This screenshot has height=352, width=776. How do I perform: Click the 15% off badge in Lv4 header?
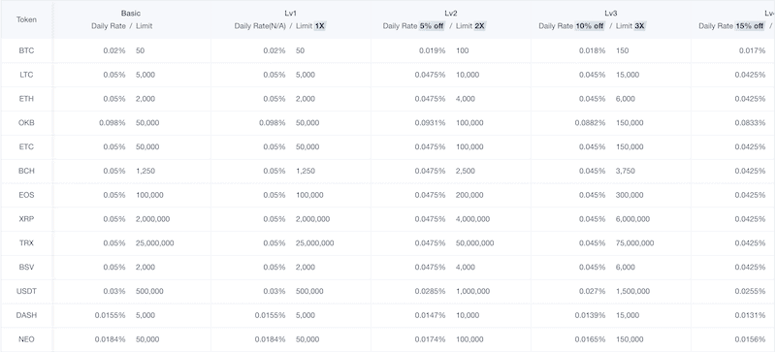(750, 26)
